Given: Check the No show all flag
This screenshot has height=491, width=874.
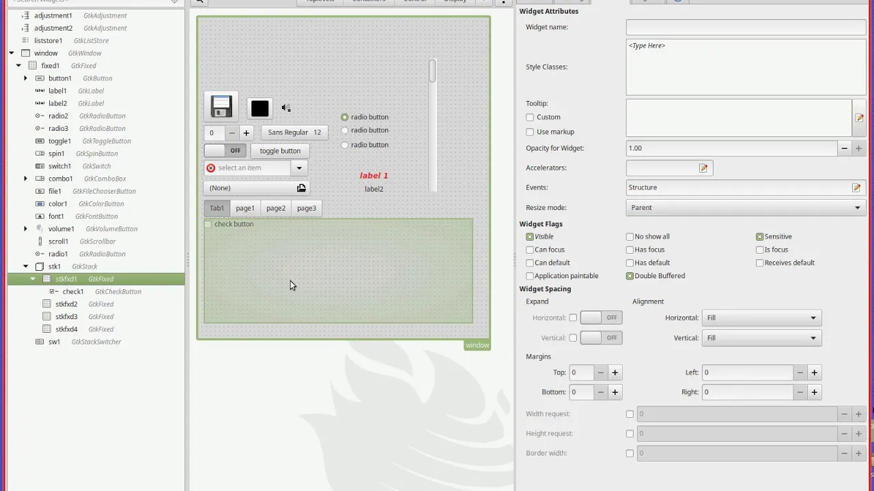Looking at the screenshot, I should click(x=630, y=237).
